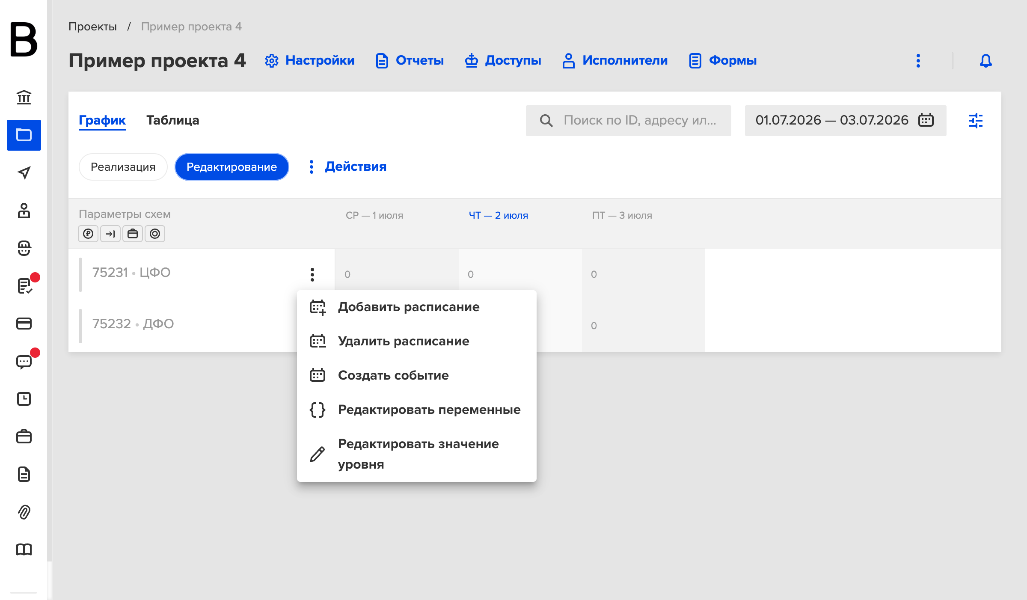Open the filter sliders icon

(976, 121)
